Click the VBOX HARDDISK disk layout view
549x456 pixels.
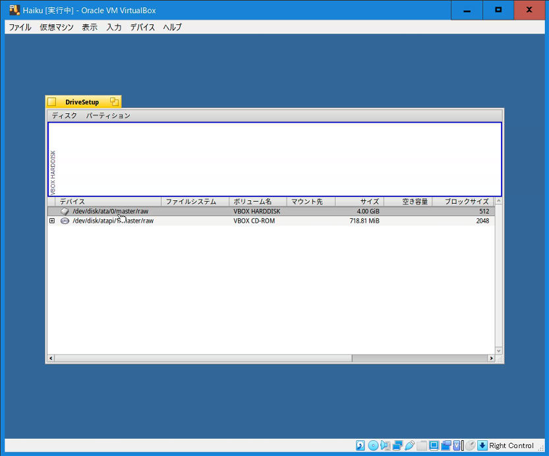click(275, 159)
